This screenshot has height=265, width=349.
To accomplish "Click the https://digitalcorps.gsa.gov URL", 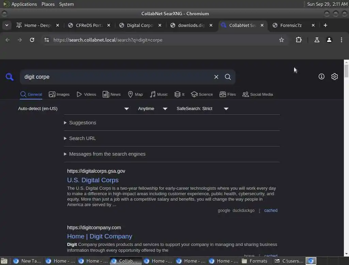I will pos(96,171).
